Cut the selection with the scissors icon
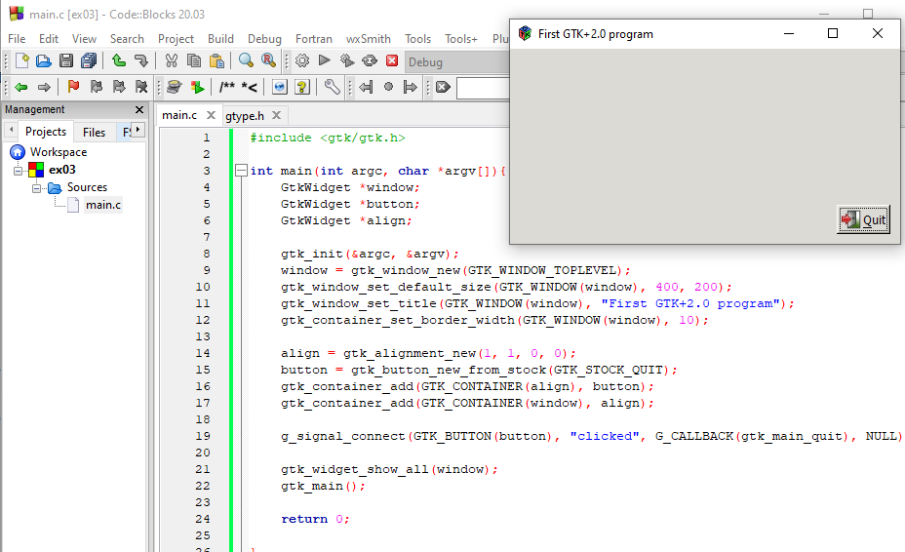The image size is (905, 552). pos(172,60)
